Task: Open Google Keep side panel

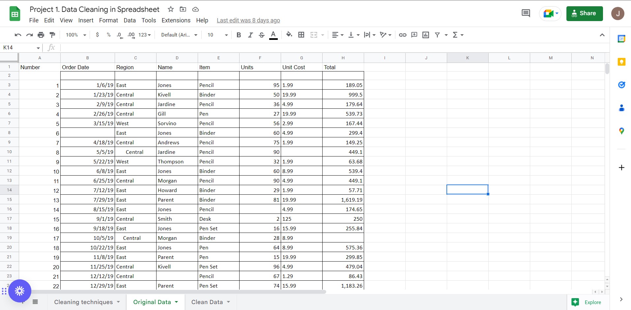Action: [621, 62]
